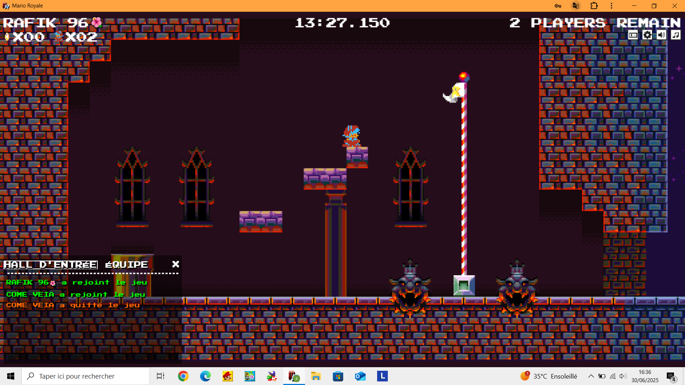Open the three-dot app menu
Viewport: 685px width, 385px height.
tap(612, 6)
